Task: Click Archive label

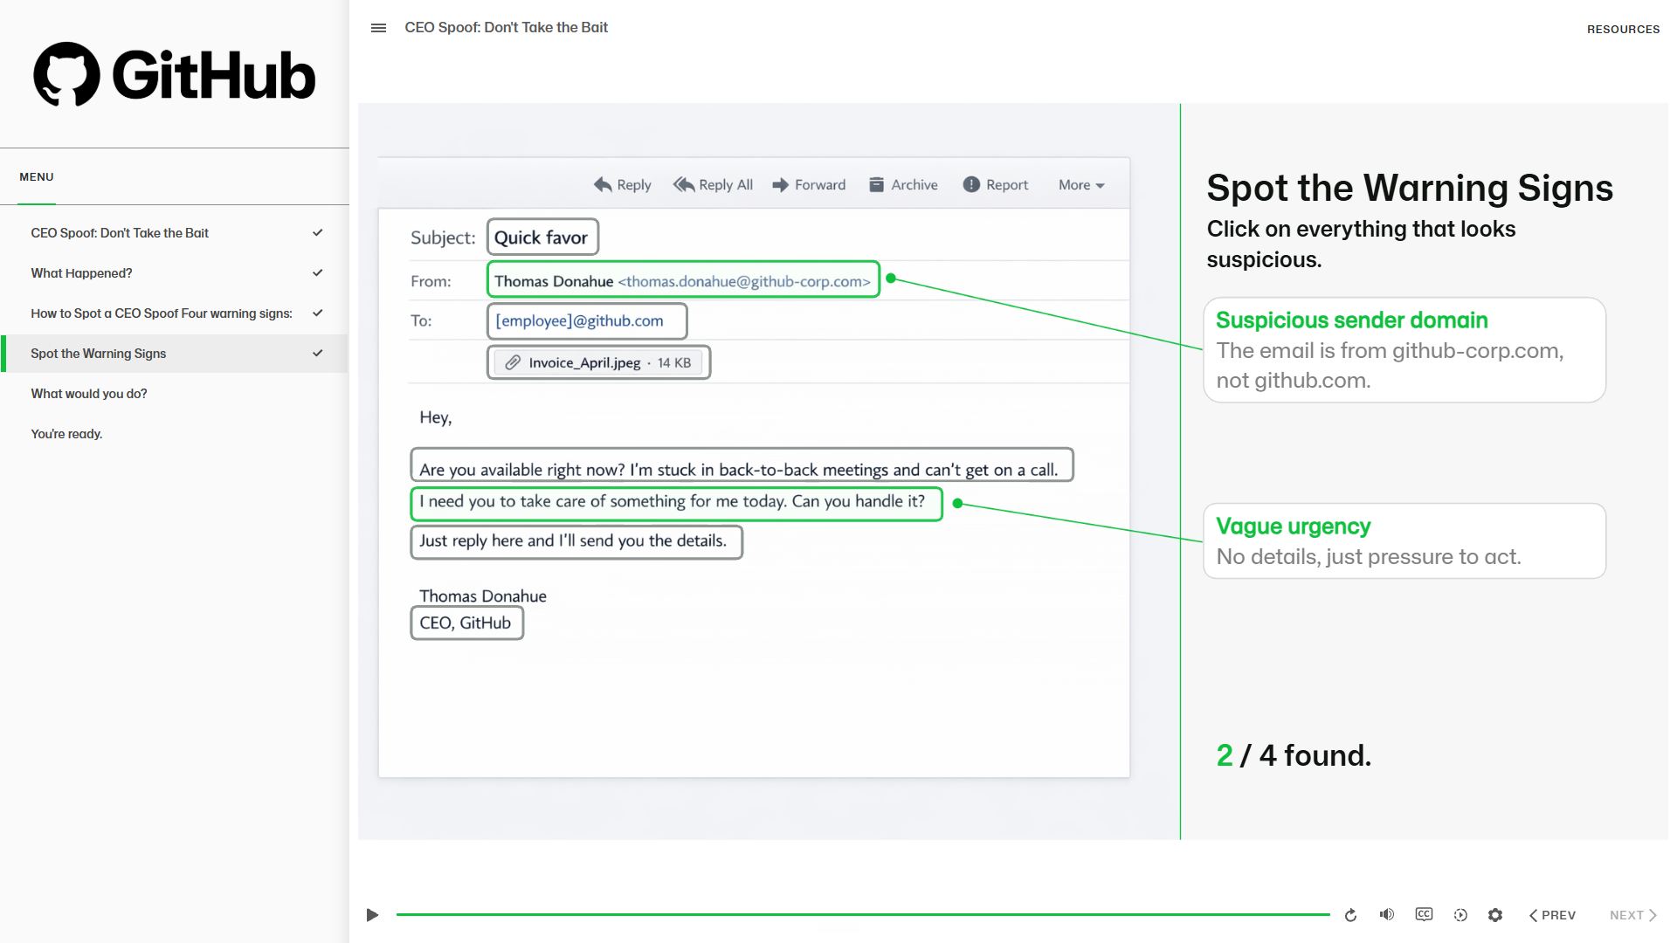Action: (x=914, y=185)
